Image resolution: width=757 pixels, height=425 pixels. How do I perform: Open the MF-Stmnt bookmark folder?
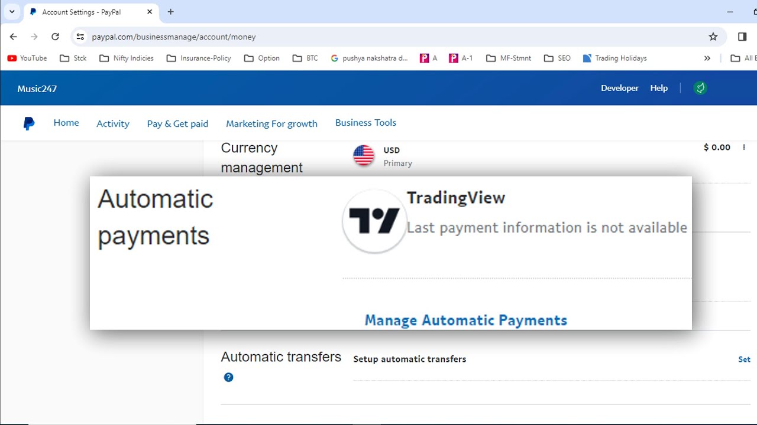509,58
